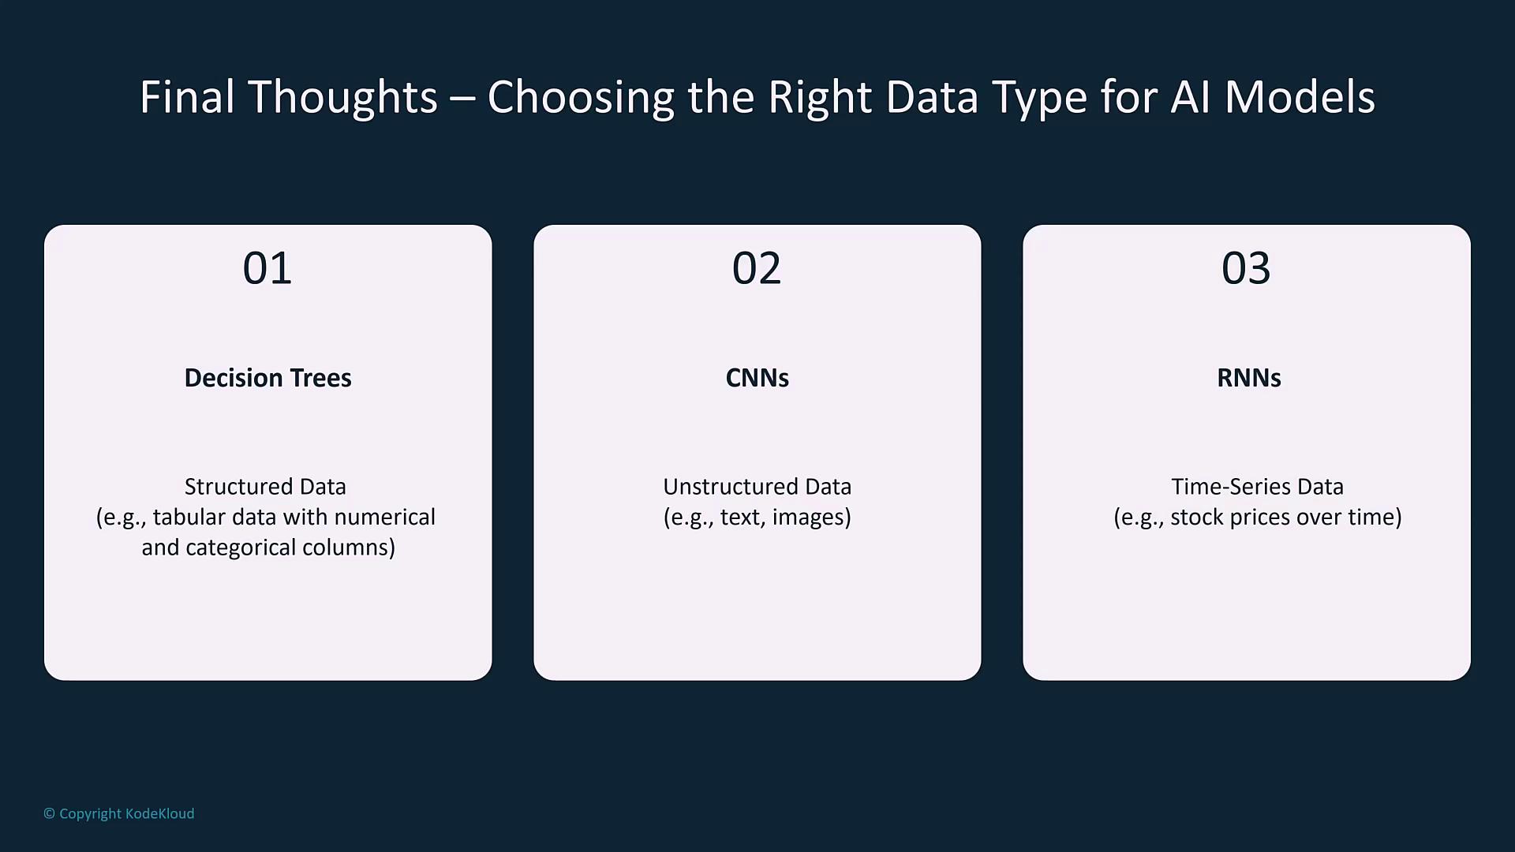Click the Copyright KodeKloud notice
The height and width of the screenshot is (852, 1515).
pos(119,813)
